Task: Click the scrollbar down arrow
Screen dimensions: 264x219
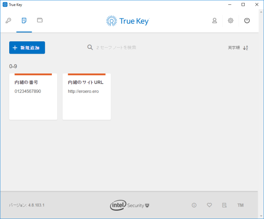Action: (x=261, y=216)
